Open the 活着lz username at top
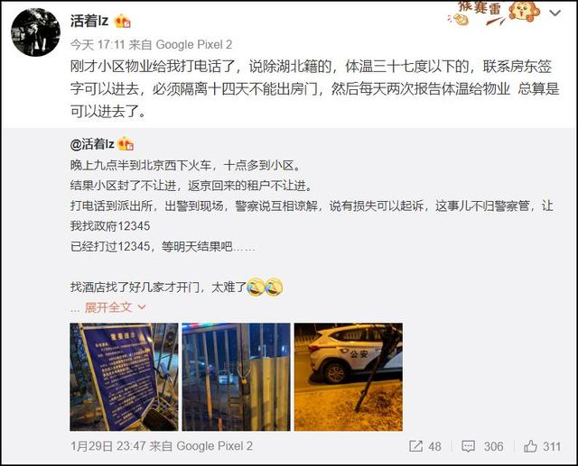The width and height of the screenshot is (578, 466). [89, 21]
